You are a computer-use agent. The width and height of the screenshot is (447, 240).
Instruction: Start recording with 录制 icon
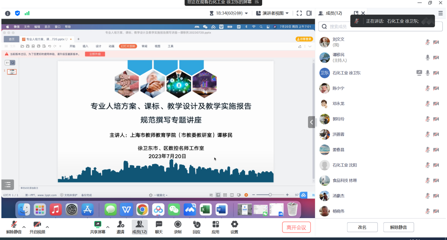[x=178, y=227]
